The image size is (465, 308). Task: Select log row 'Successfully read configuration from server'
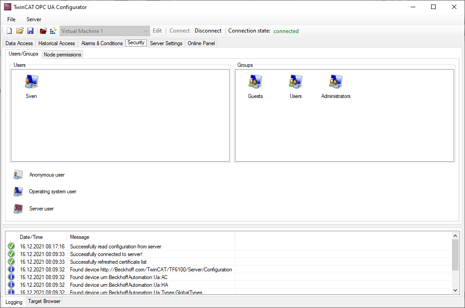(x=116, y=247)
